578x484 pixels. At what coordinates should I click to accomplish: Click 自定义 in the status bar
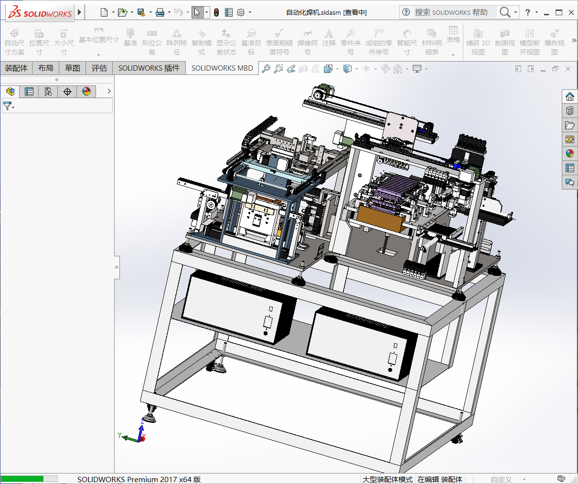[501, 479]
